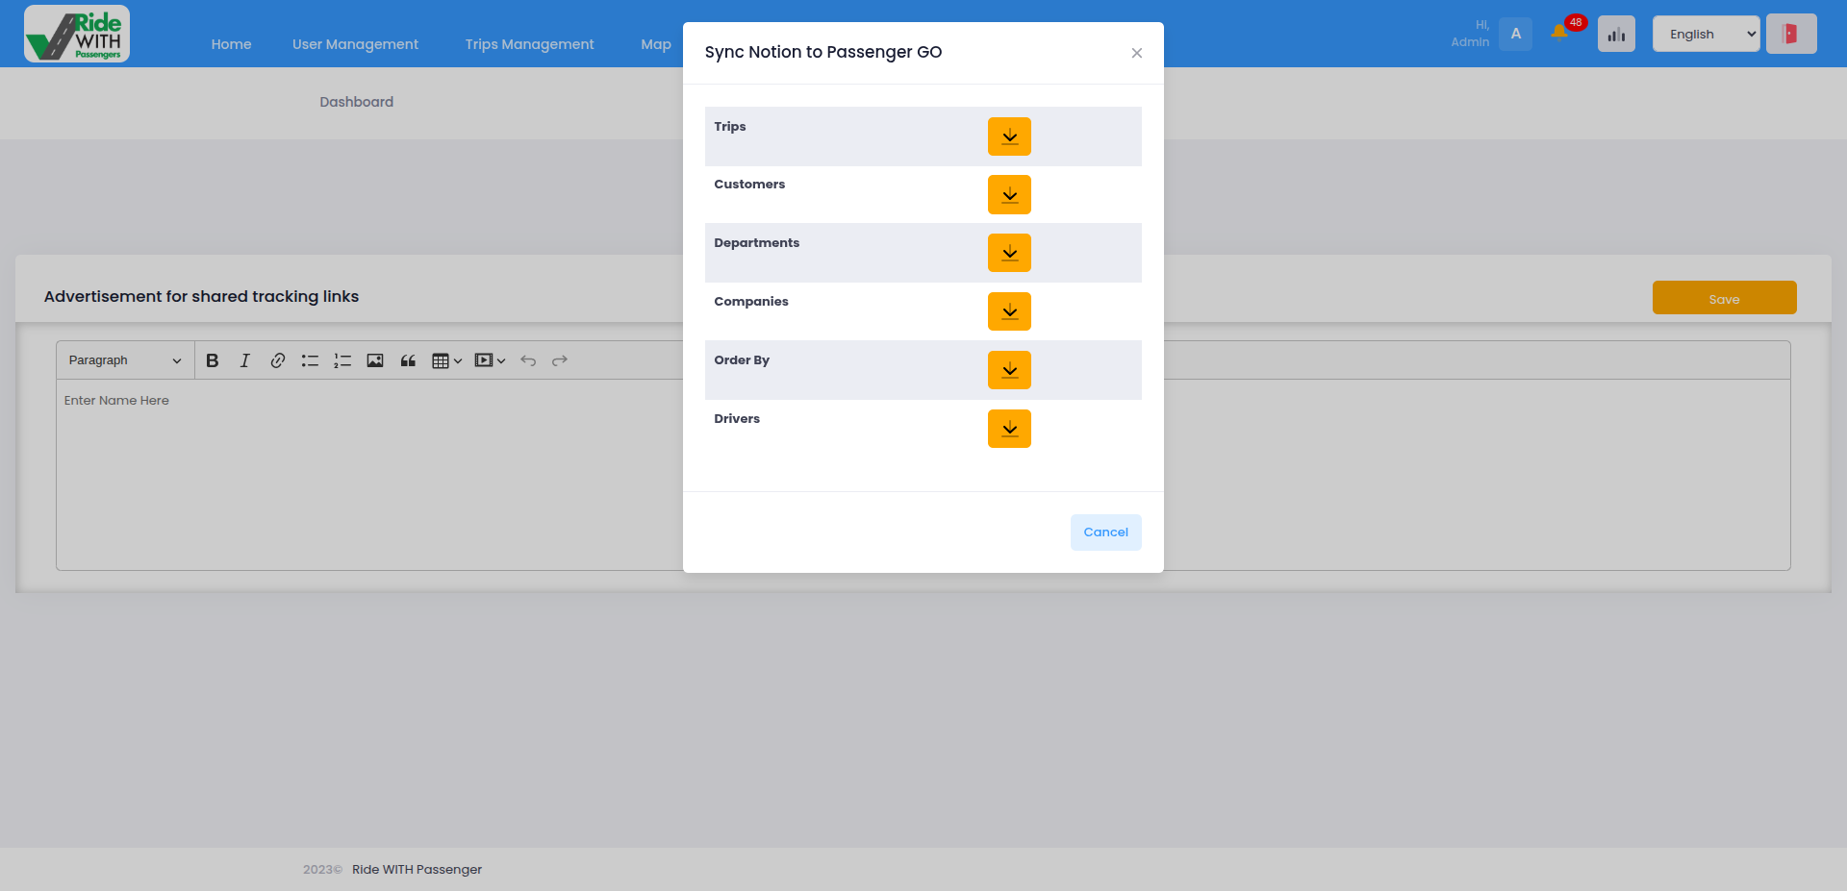Sync Customers data

(x=1008, y=194)
